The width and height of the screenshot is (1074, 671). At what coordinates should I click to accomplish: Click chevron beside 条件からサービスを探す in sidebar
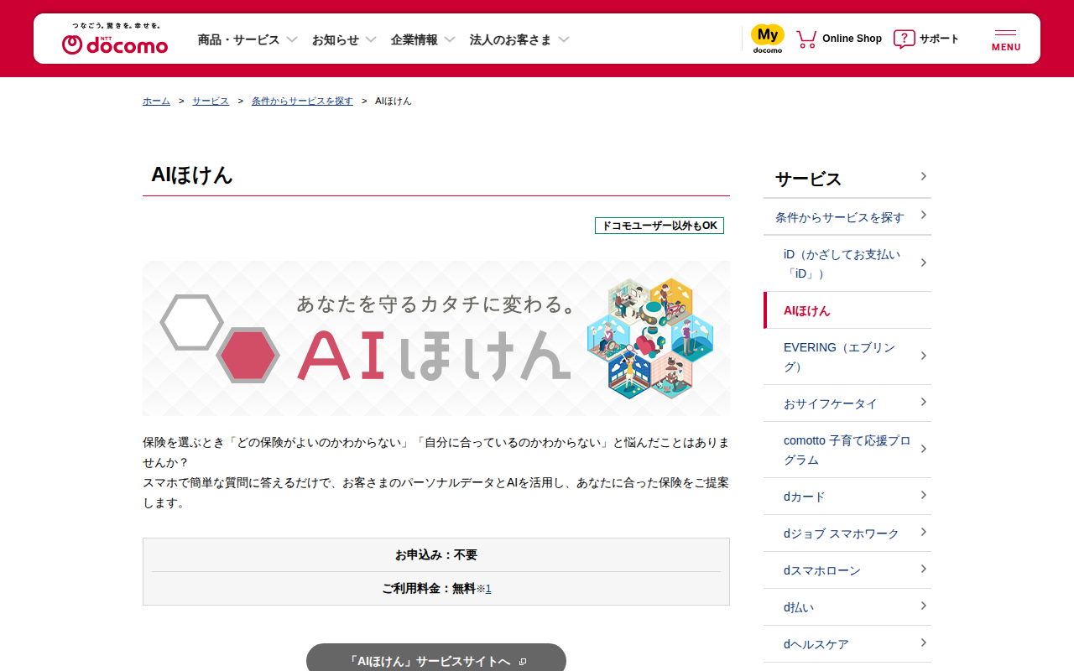point(923,215)
